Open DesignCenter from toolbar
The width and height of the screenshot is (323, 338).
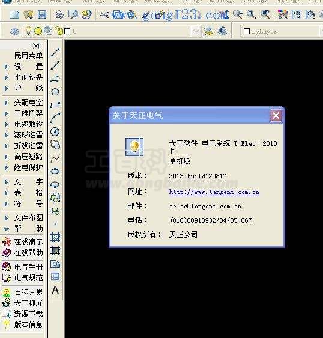click(297, 14)
